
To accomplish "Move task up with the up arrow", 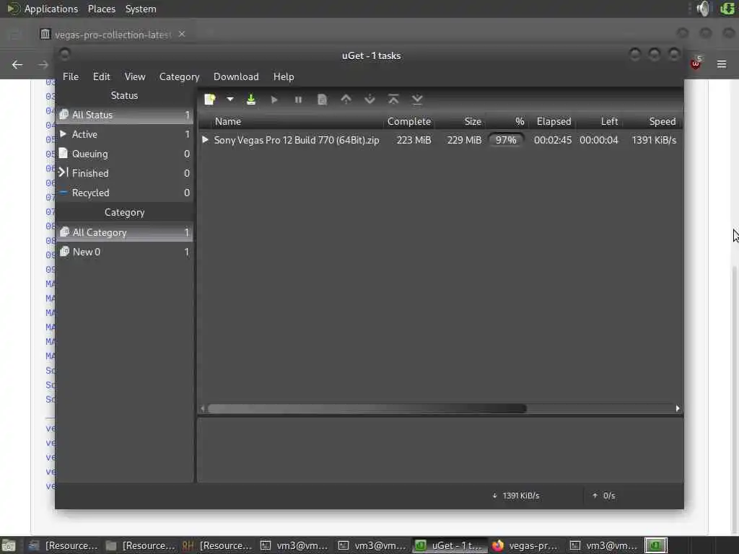I will click(346, 100).
